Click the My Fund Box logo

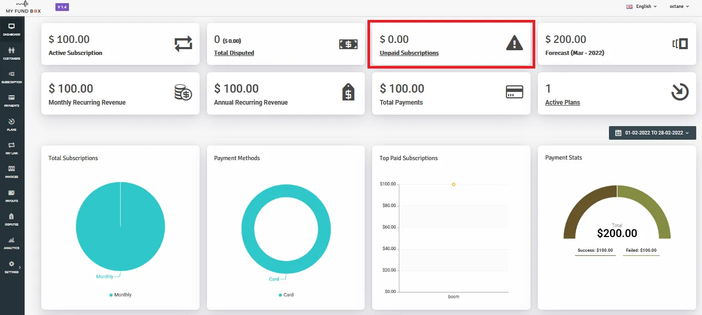(24, 7)
